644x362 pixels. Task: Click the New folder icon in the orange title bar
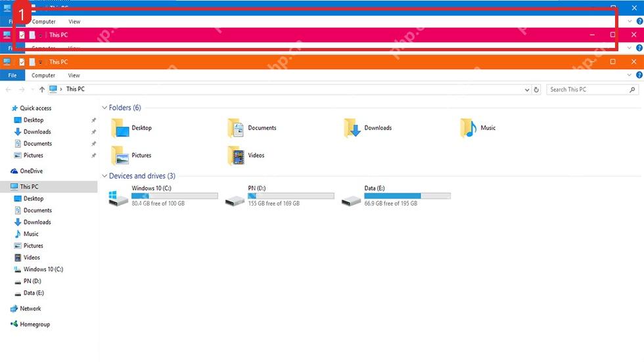32,62
